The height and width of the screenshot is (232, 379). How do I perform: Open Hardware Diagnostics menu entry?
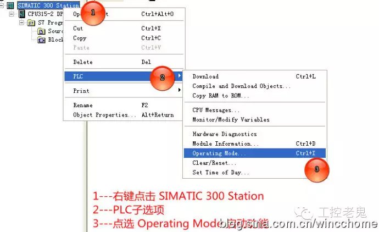pyautogui.click(x=224, y=134)
